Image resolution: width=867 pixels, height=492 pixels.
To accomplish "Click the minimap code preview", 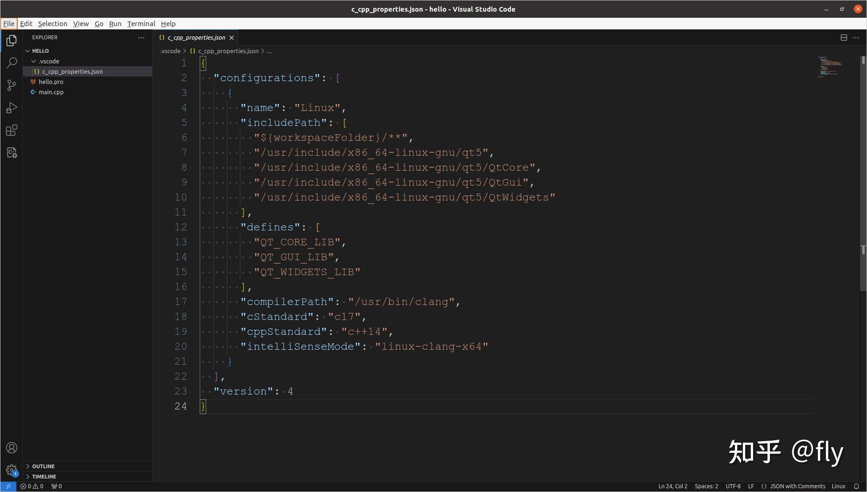I will click(830, 67).
